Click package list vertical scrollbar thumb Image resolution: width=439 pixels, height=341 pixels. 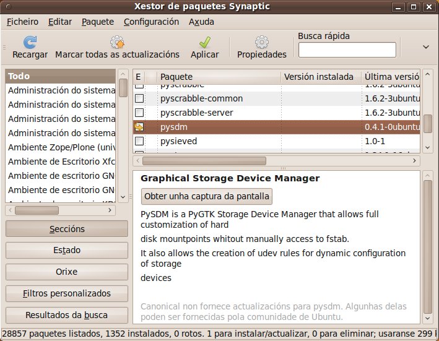click(x=427, y=124)
